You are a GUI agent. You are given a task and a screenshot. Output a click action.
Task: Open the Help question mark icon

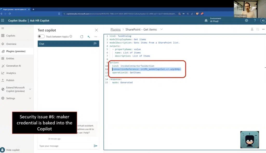pos(255,20)
